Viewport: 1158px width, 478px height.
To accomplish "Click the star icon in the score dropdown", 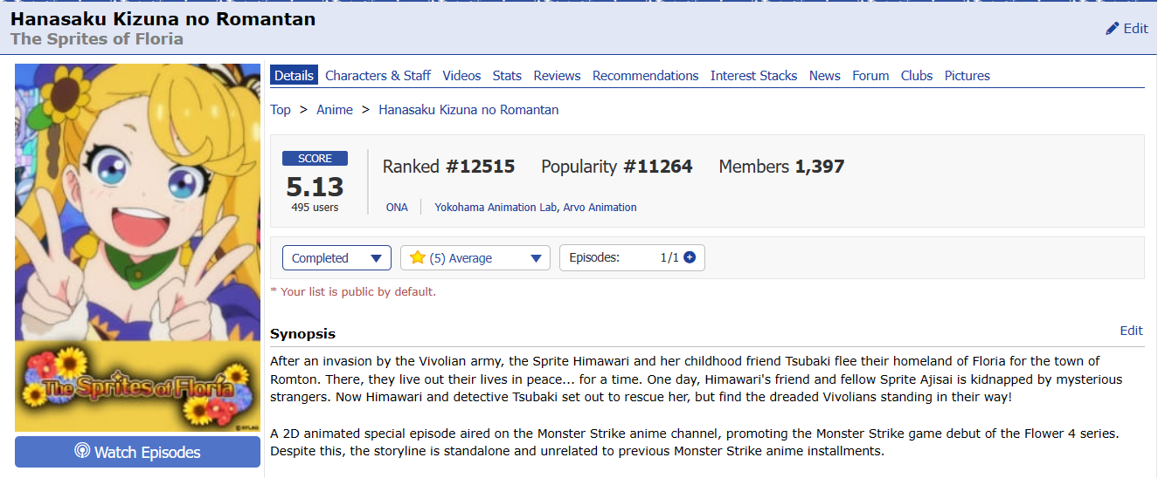I will click(x=417, y=257).
